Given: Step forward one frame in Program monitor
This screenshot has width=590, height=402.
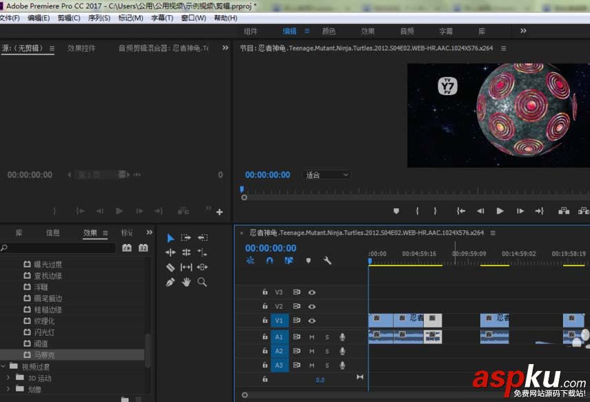Looking at the screenshot, I should coord(520,211).
